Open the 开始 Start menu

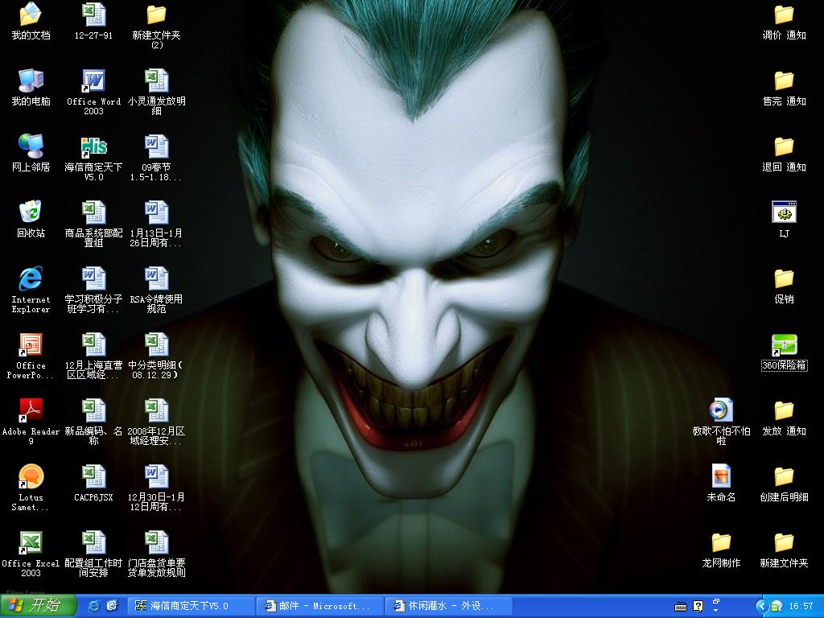click(x=38, y=606)
